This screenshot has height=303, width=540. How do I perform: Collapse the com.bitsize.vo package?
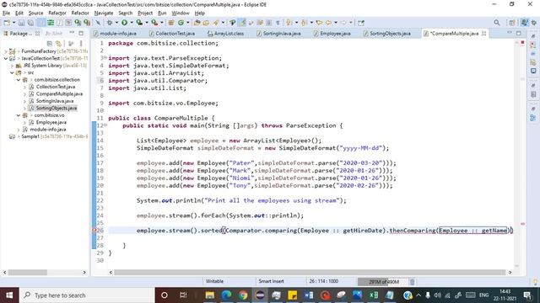tap(19, 115)
